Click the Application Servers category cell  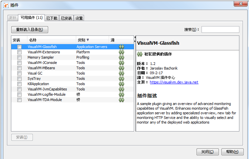(x=92, y=47)
